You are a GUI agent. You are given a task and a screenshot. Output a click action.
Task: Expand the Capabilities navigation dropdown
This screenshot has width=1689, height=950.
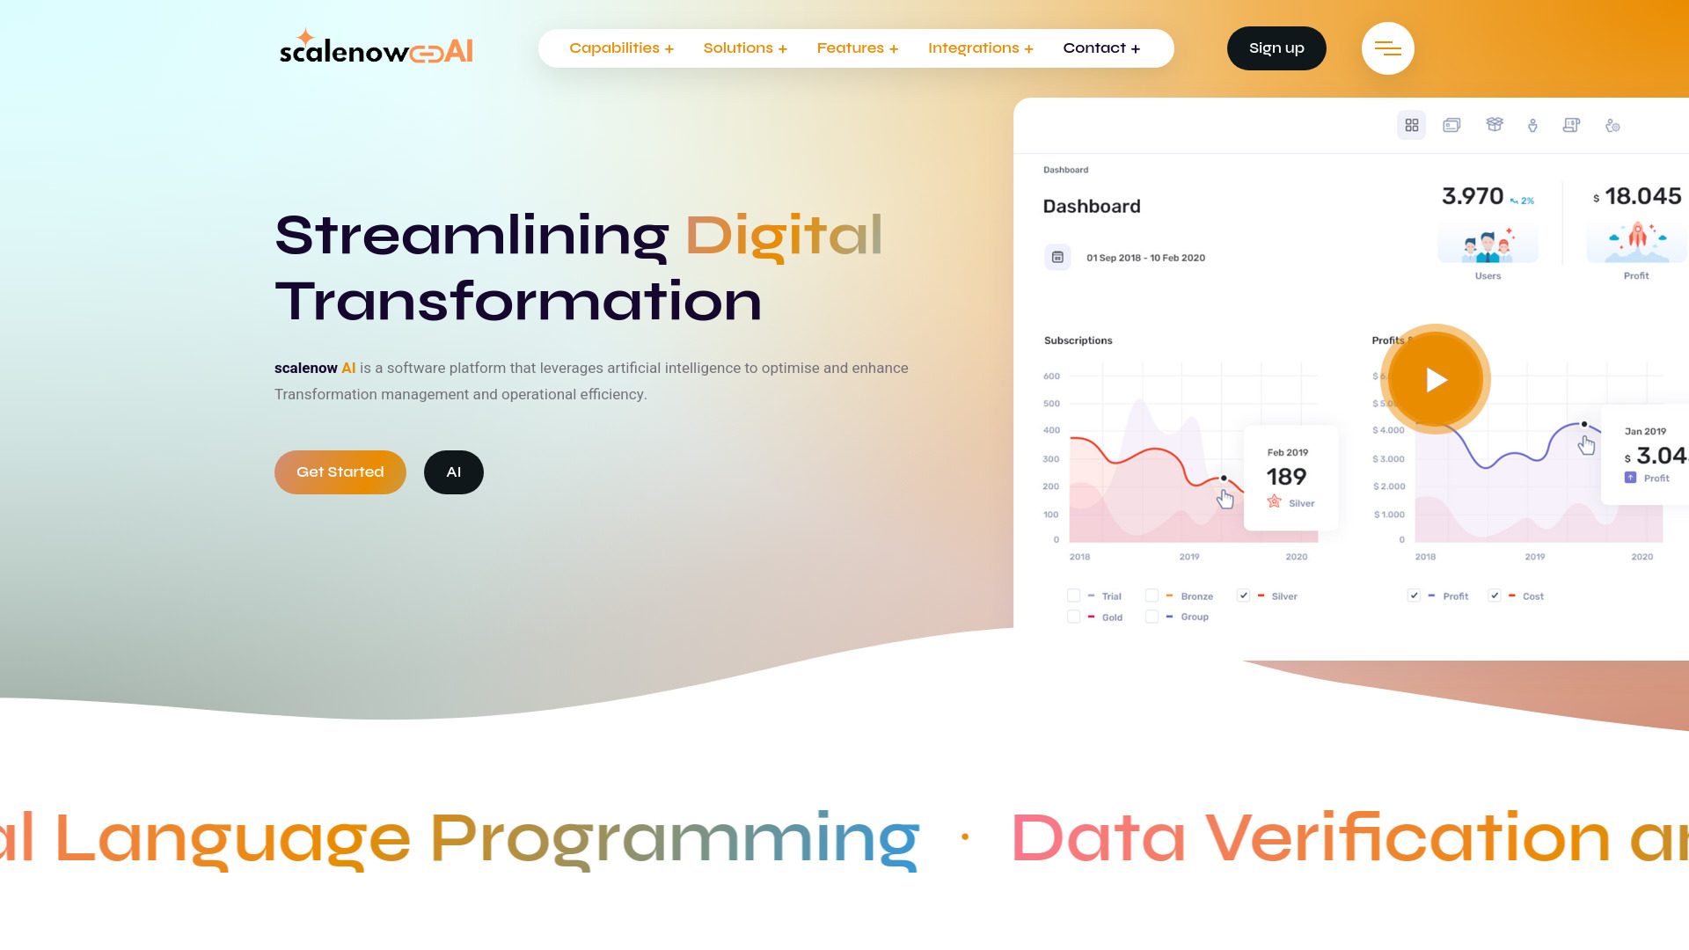pyautogui.click(x=620, y=47)
